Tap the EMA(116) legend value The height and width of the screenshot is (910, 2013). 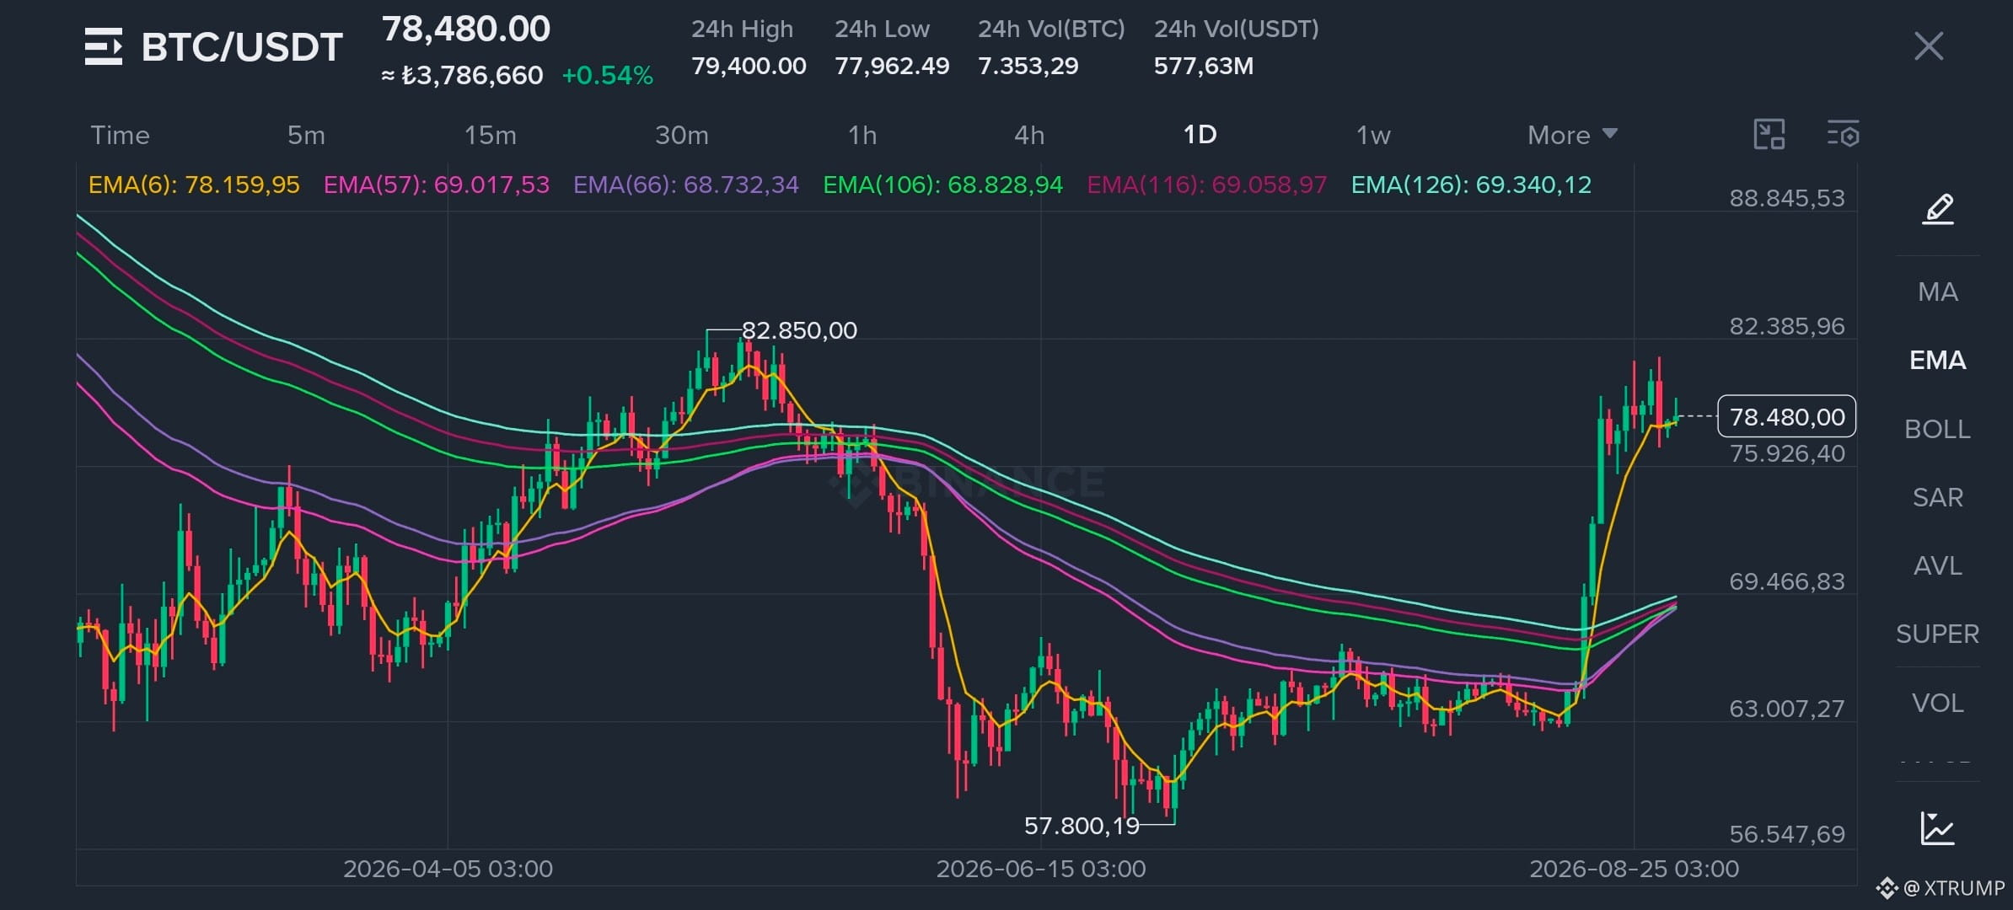click(1207, 185)
